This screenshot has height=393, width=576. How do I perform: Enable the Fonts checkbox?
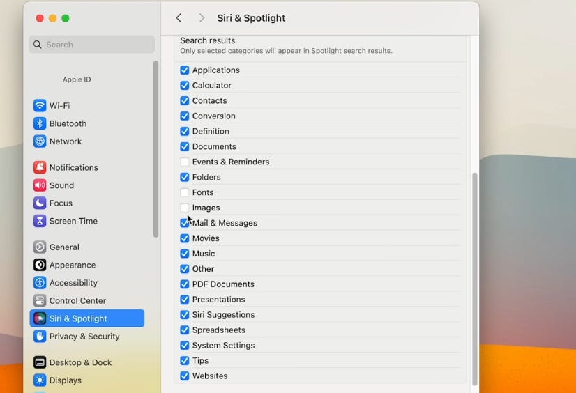click(185, 192)
